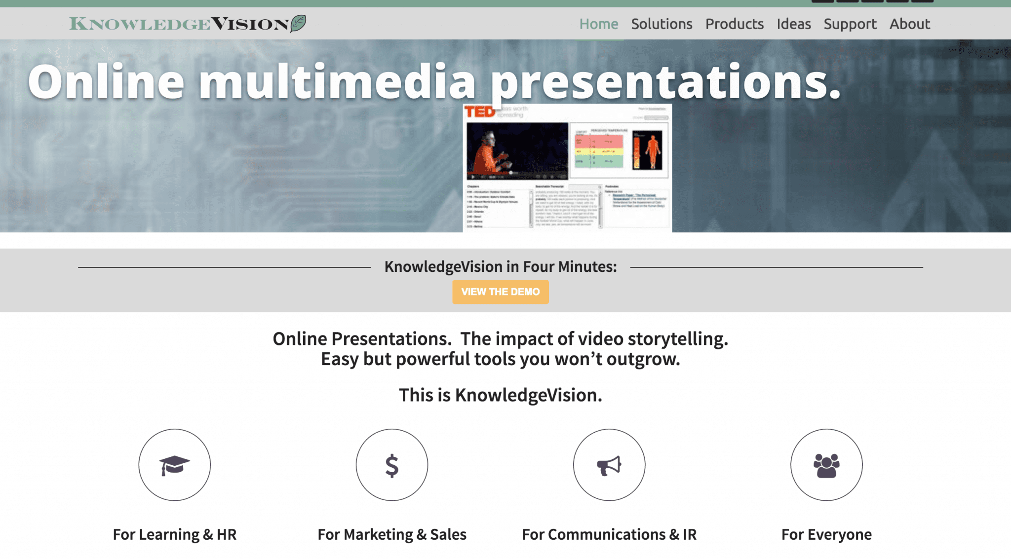The width and height of the screenshot is (1011, 559).
Task: Select the For Learning & HR label
Action: [175, 534]
